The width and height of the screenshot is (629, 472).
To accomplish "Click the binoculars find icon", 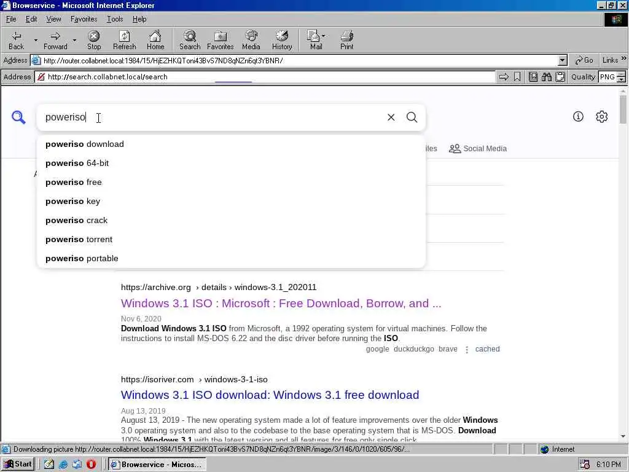I will pyautogui.click(x=546, y=77).
